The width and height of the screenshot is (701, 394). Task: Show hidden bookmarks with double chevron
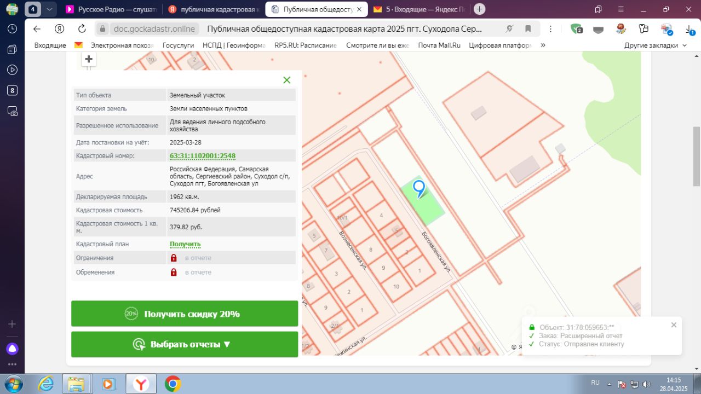click(x=543, y=45)
